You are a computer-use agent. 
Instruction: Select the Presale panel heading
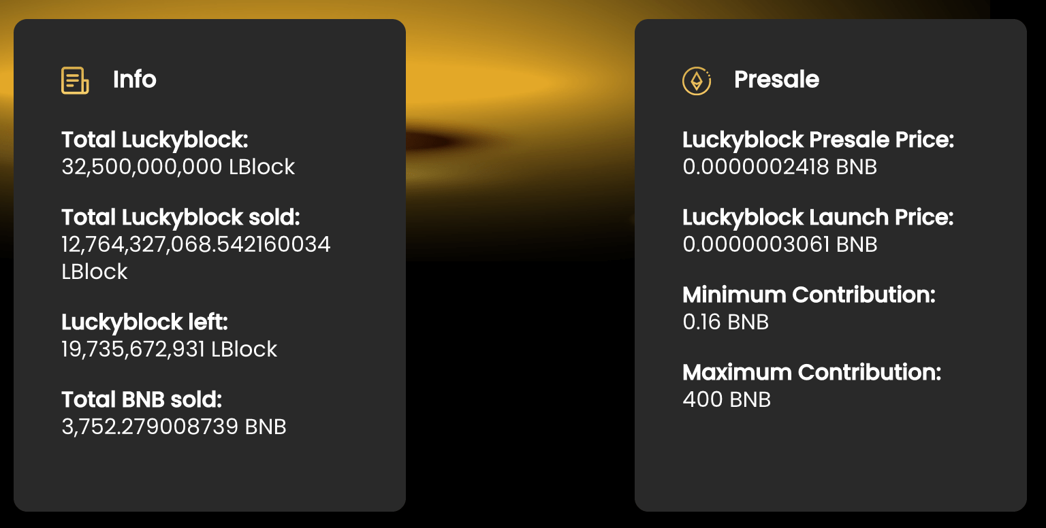click(x=776, y=80)
